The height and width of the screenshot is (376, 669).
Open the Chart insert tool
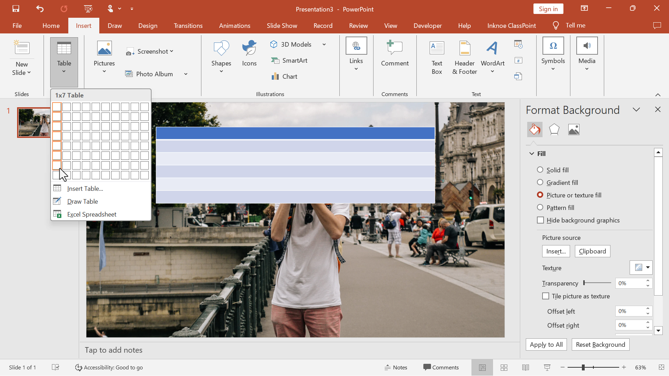[290, 76]
